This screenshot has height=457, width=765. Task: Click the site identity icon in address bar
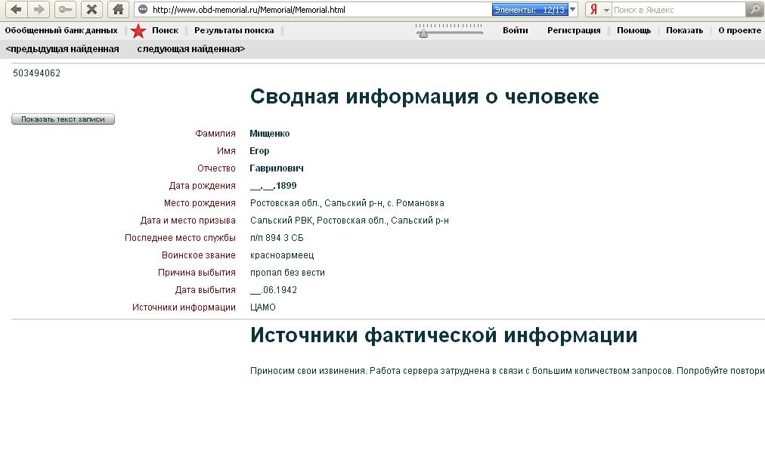pos(143,10)
